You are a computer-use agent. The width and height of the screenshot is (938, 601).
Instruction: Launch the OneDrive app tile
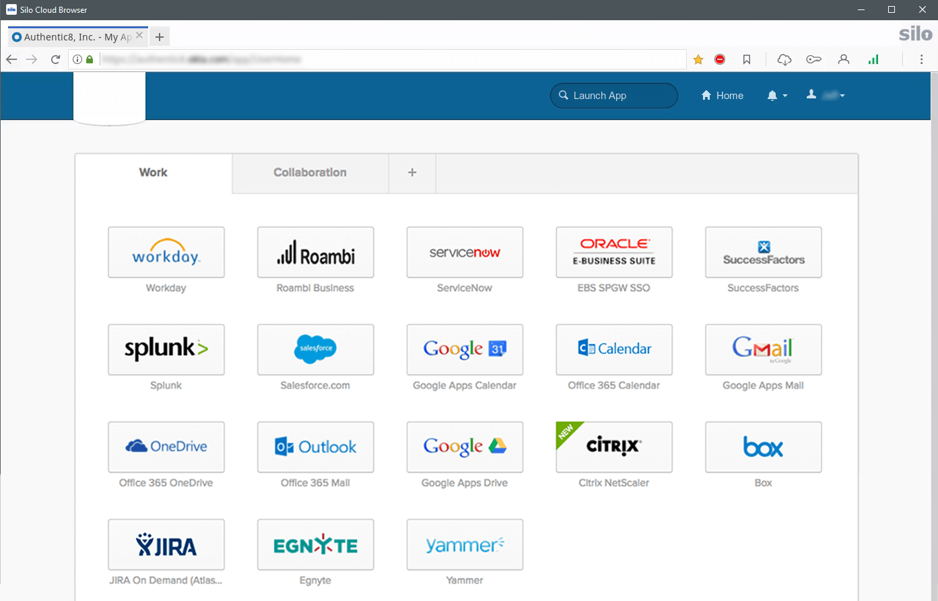click(166, 447)
